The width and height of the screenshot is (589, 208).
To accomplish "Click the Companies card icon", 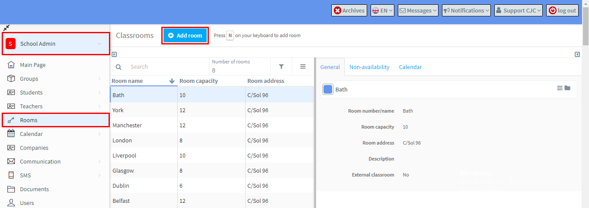I will click(x=11, y=148).
